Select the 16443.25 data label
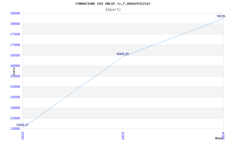This screenshot has width=226, height=141. click(123, 54)
